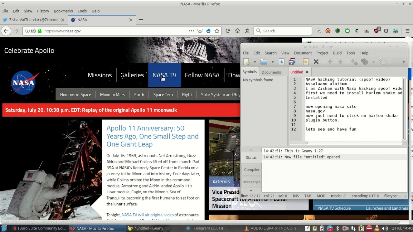Open the Geany window menu arrow in title bar
This screenshot has width=413, height=232.
(x=245, y=47)
